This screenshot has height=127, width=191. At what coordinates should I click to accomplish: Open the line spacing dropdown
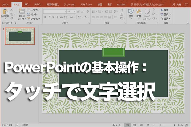pos(116,11)
